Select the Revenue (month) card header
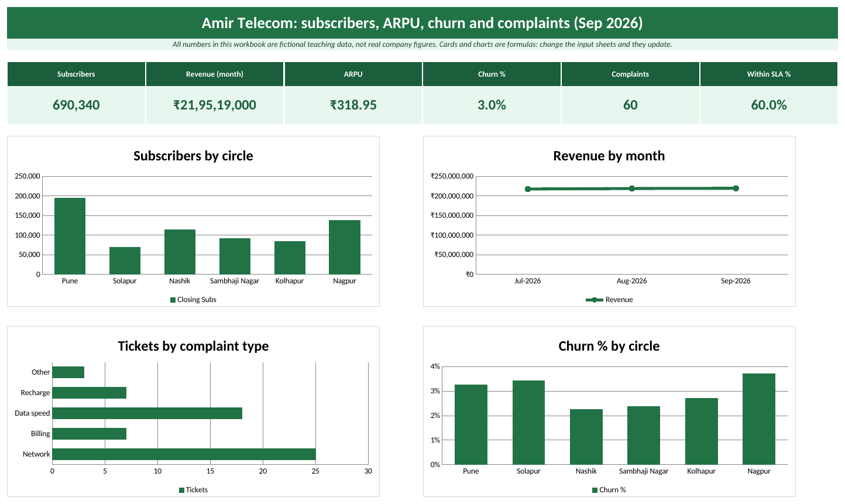This screenshot has height=504, width=845. pyautogui.click(x=215, y=74)
